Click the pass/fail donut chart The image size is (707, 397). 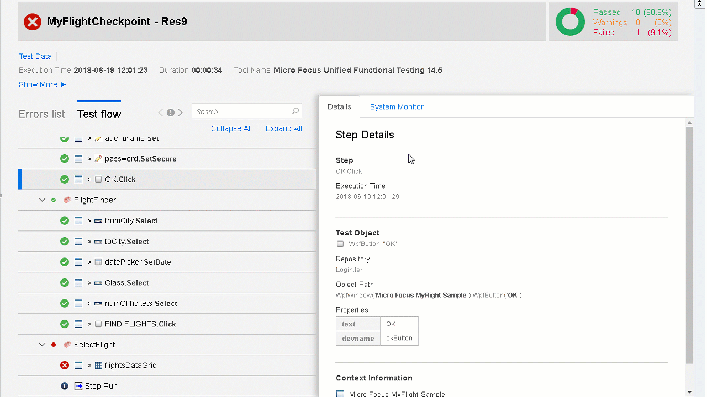point(570,22)
